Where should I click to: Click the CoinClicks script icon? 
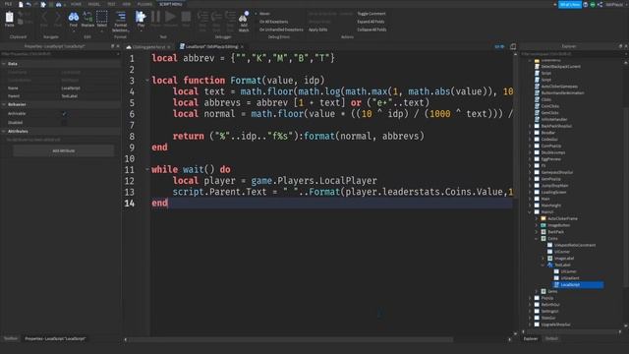click(x=538, y=106)
